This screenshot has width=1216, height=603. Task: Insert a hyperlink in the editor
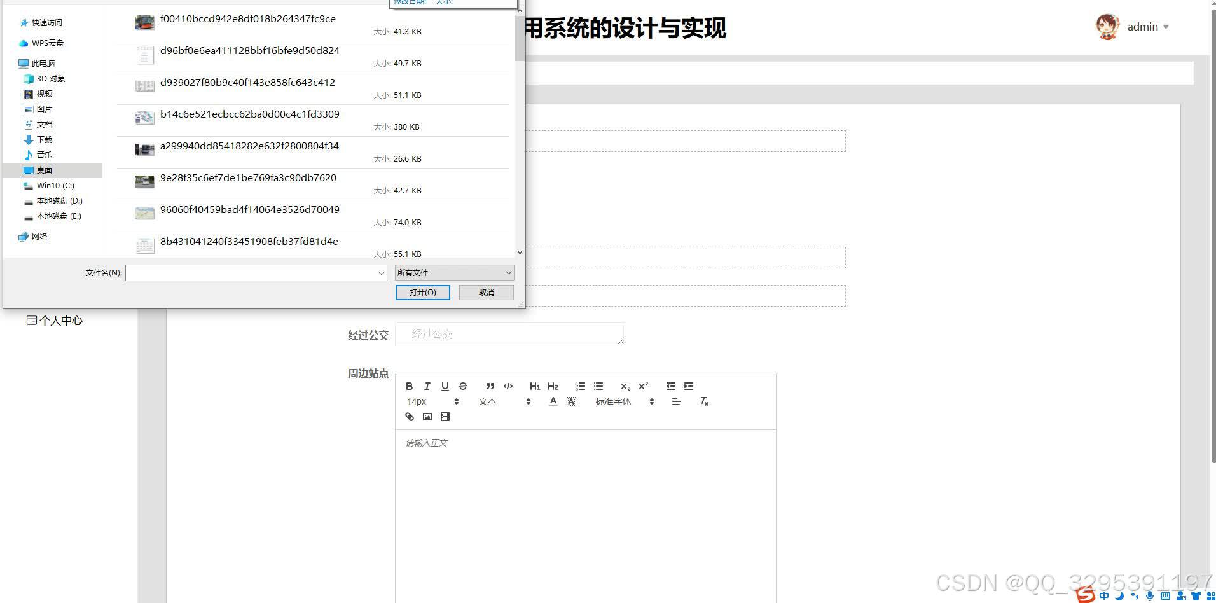click(409, 417)
